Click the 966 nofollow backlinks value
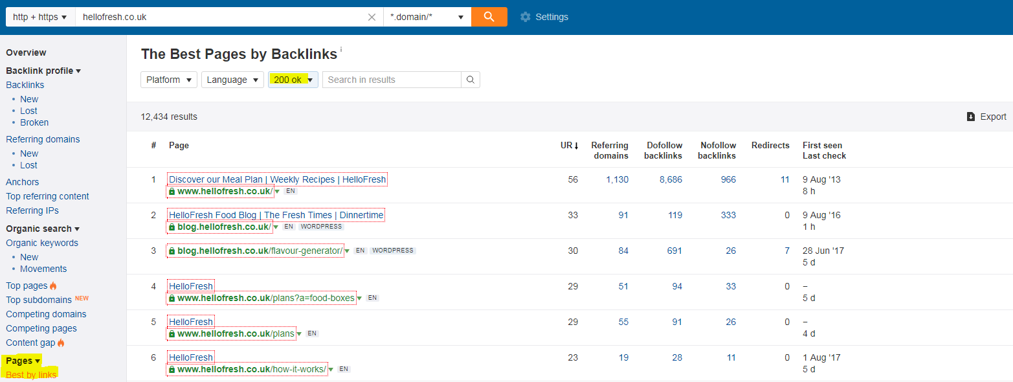This screenshot has height=382, width=1013. coord(728,179)
